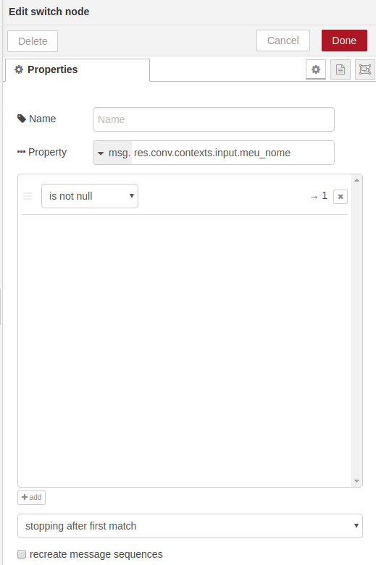Remove the 'is not null' rule
Image resolution: width=376 pixels, height=565 pixels.
tap(341, 197)
